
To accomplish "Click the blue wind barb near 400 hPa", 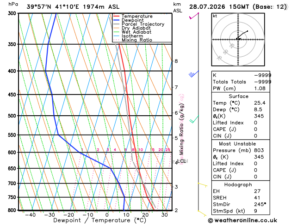I will point(194,74).
